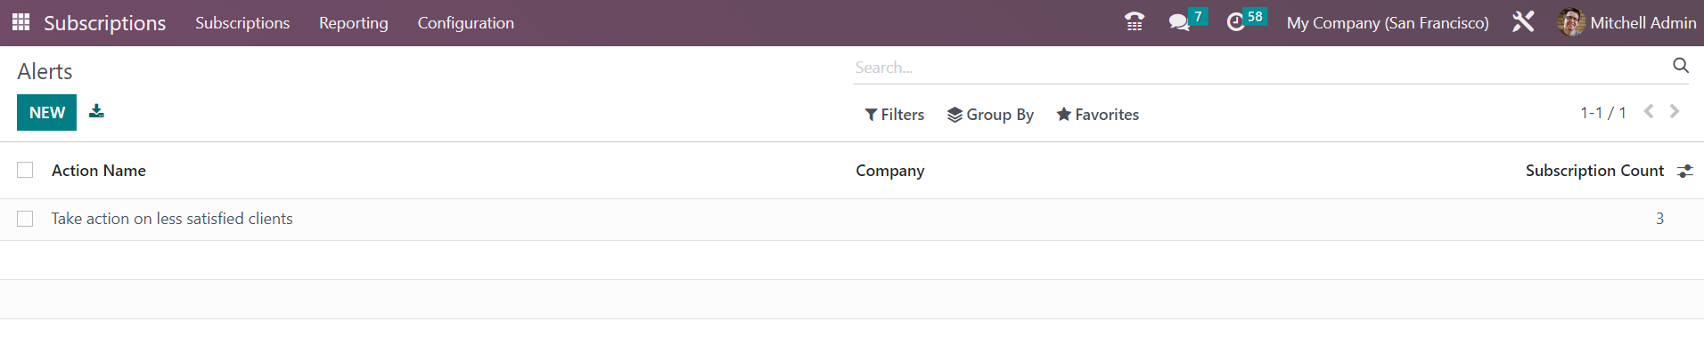Open optional columns adjust icon

point(1684,171)
